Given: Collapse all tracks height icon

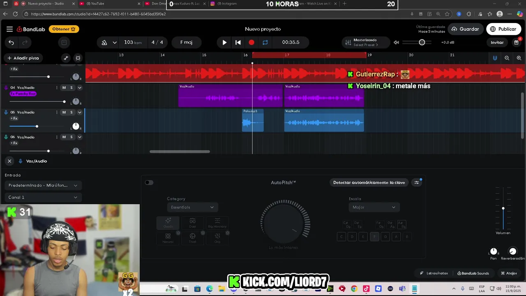Looking at the screenshot, I should (78, 58).
